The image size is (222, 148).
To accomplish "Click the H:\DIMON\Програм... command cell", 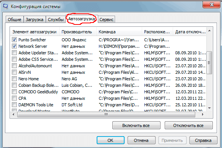I will pos(119,46).
